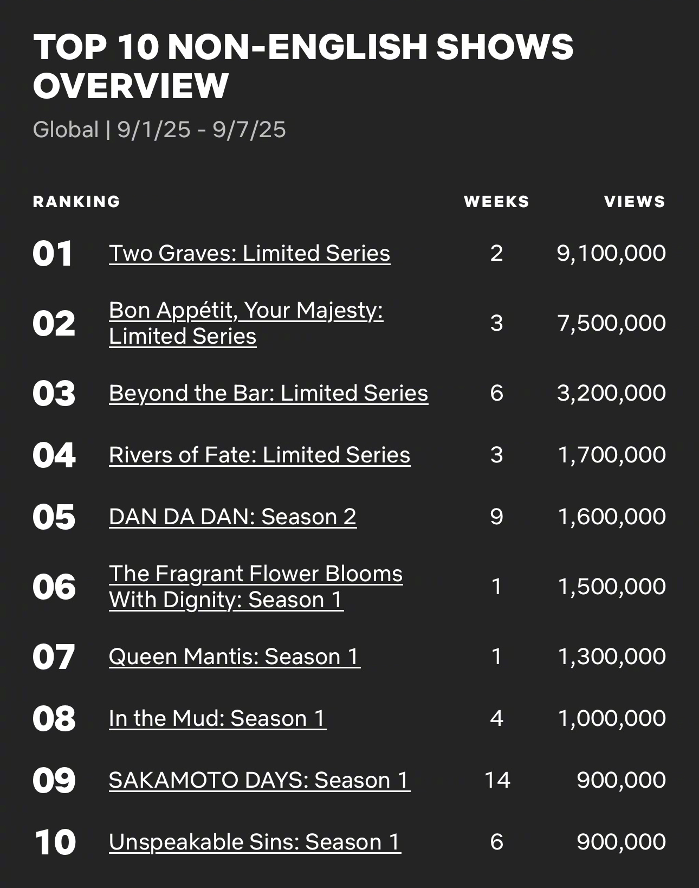Open Queen Mantis: Season 1 link

point(235,657)
